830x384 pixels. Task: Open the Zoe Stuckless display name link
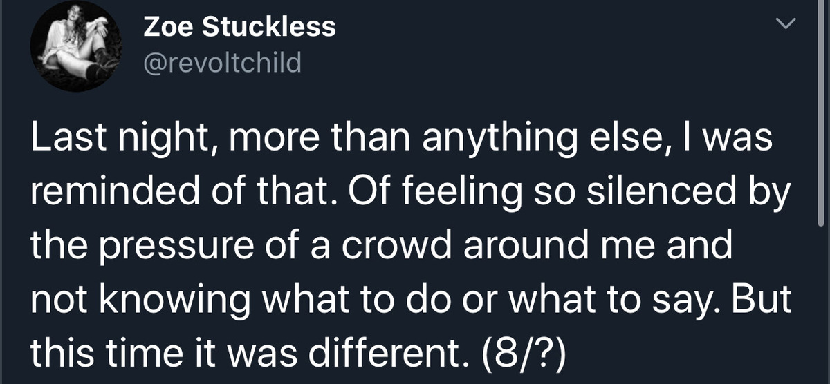click(x=239, y=27)
